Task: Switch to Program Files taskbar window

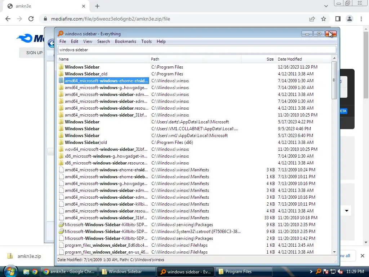Action: click(x=244, y=272)
